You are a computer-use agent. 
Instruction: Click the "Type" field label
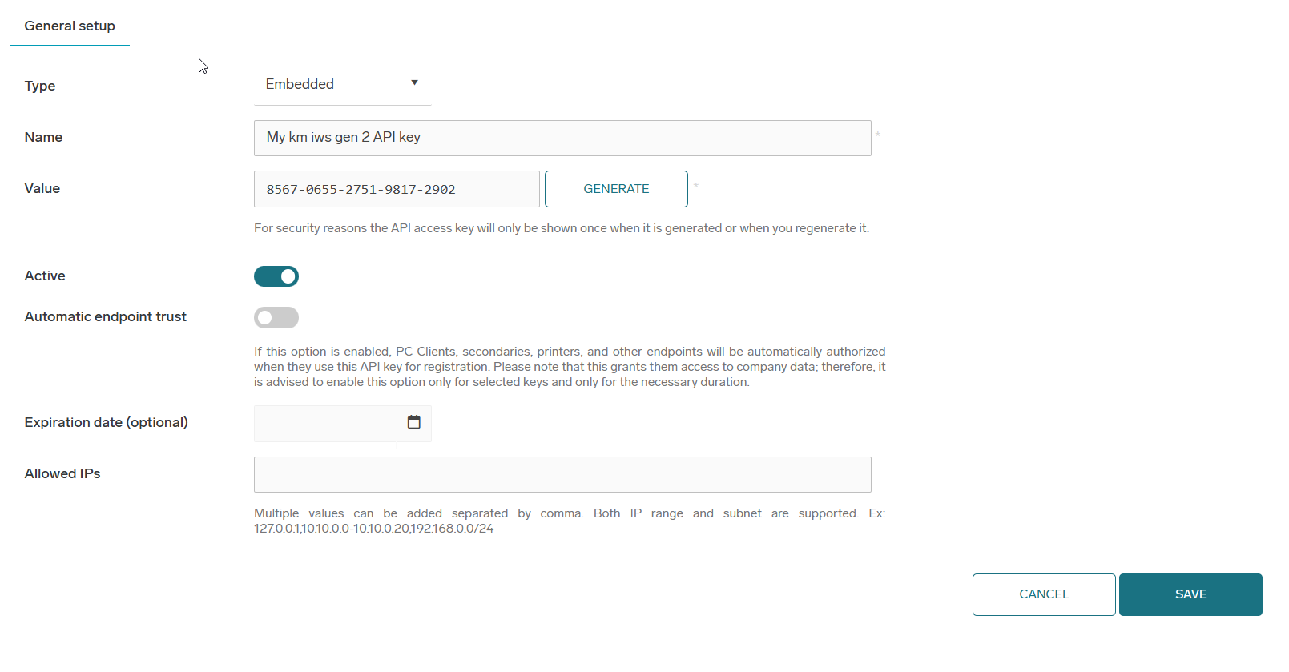[40, 86]
